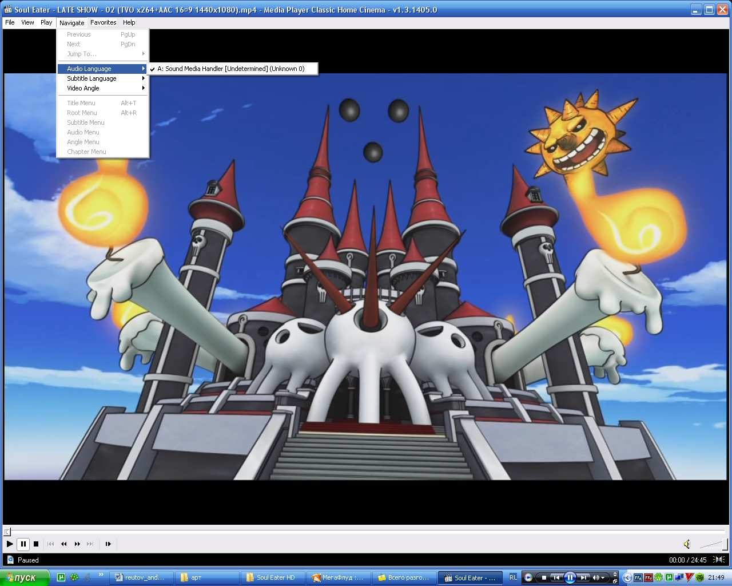Viewport: 732px width, 586px height.
Task: Toggle pause in the taskbar media player toolbar
Action: click(x=570, y=577)
